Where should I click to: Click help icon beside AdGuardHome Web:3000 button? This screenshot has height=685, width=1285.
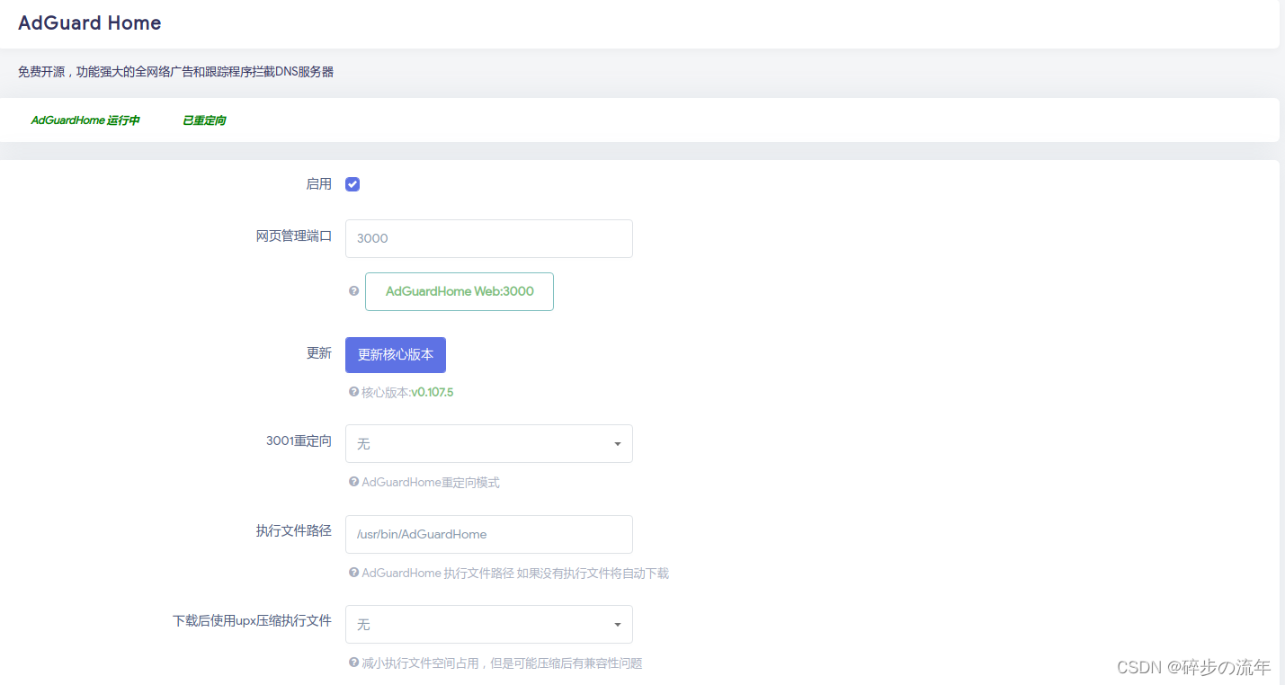click(353, 291)
